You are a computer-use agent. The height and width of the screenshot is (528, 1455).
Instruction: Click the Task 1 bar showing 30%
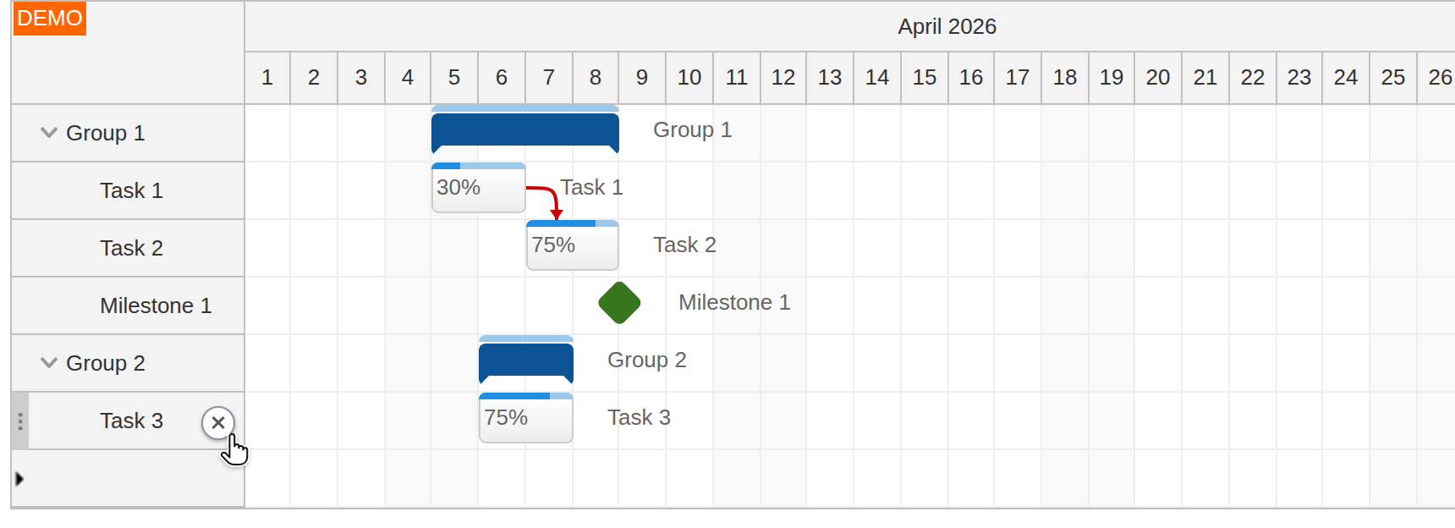(477, 188)
